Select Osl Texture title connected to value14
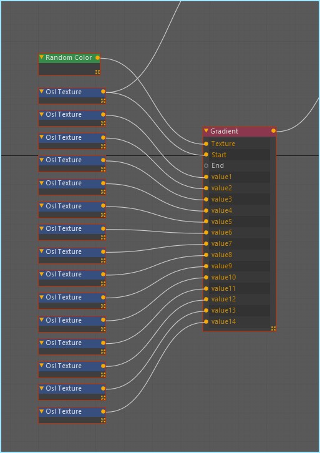 pos(64,411)
